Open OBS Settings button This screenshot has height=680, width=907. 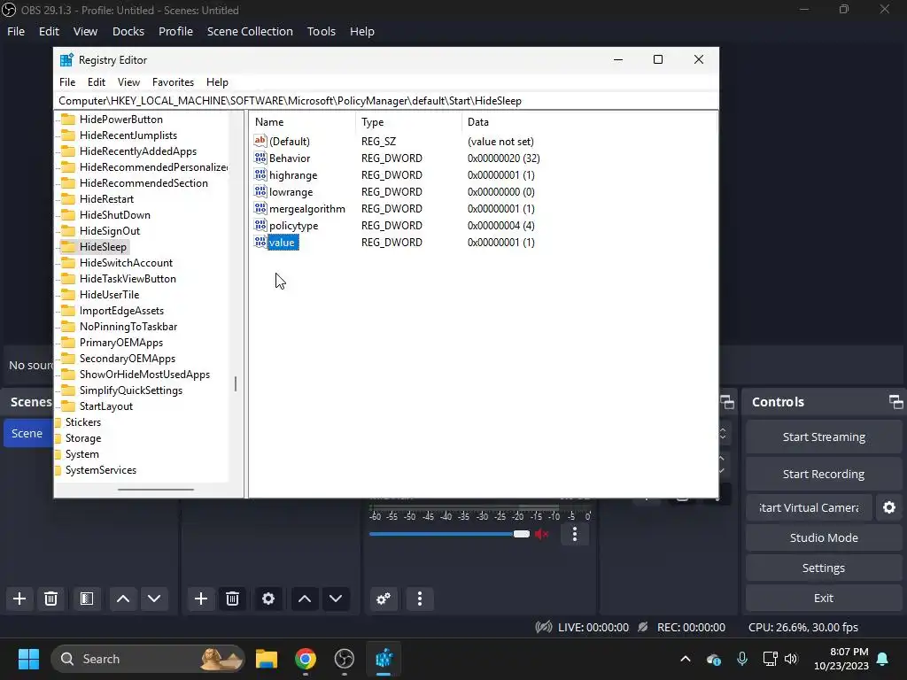[x=824, y=568]
